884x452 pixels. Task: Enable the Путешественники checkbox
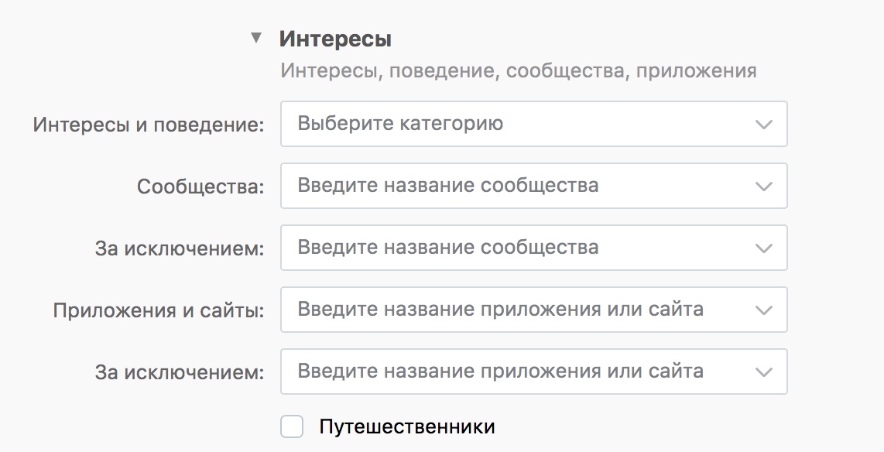(x=292, y=426)
